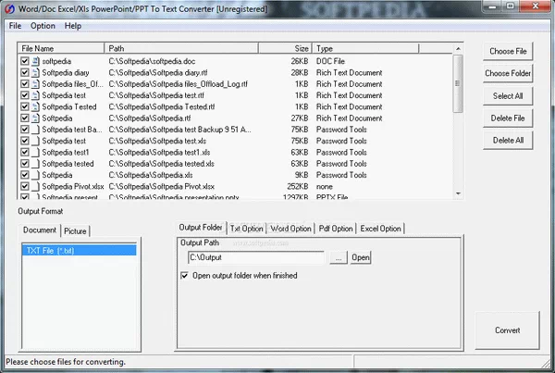Click the Softpedia test Ba... file icon
Image resolution: width=555 pixels, height=373 pixels.
coord(35,130)
